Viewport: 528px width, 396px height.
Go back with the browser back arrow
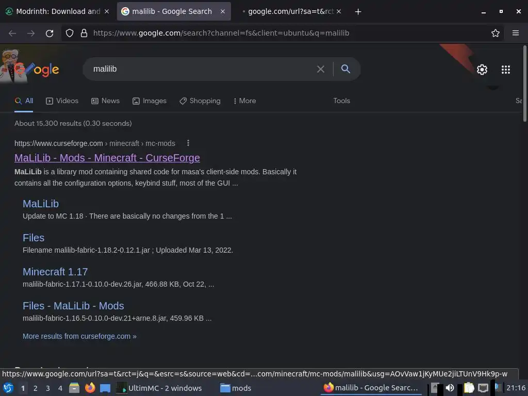point(12,33)
